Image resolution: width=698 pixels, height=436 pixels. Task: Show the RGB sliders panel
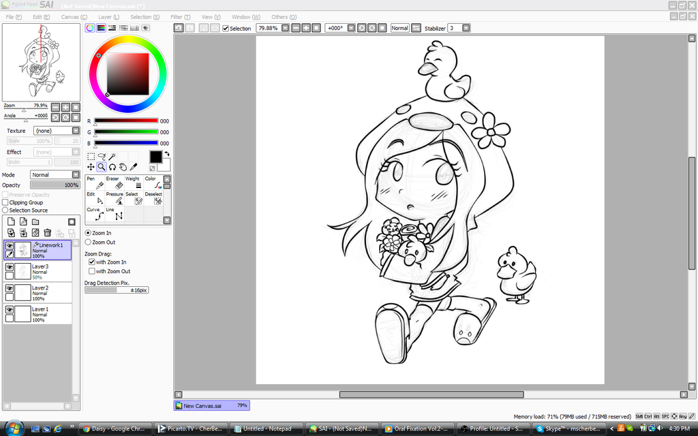point(101,27)
